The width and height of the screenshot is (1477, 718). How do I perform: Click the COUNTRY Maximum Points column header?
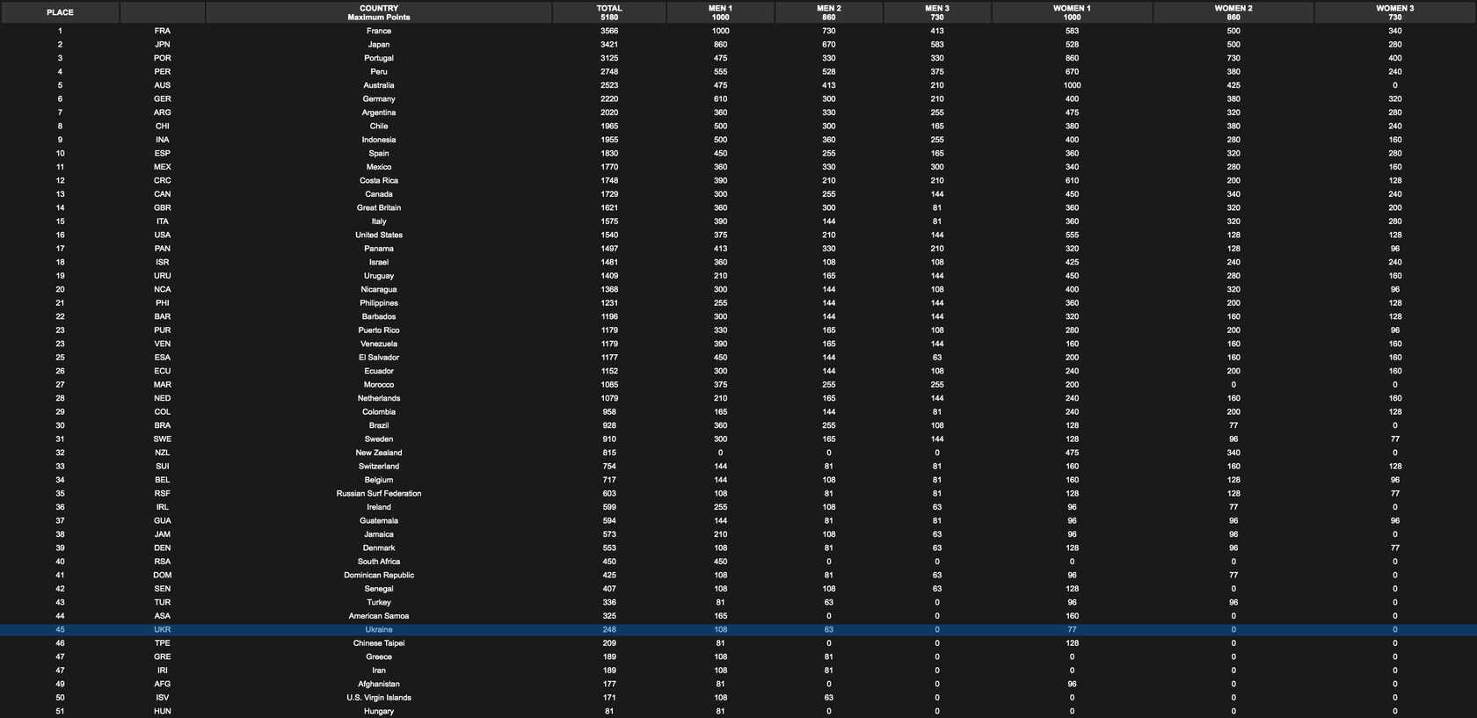click(x=379, y=12)
